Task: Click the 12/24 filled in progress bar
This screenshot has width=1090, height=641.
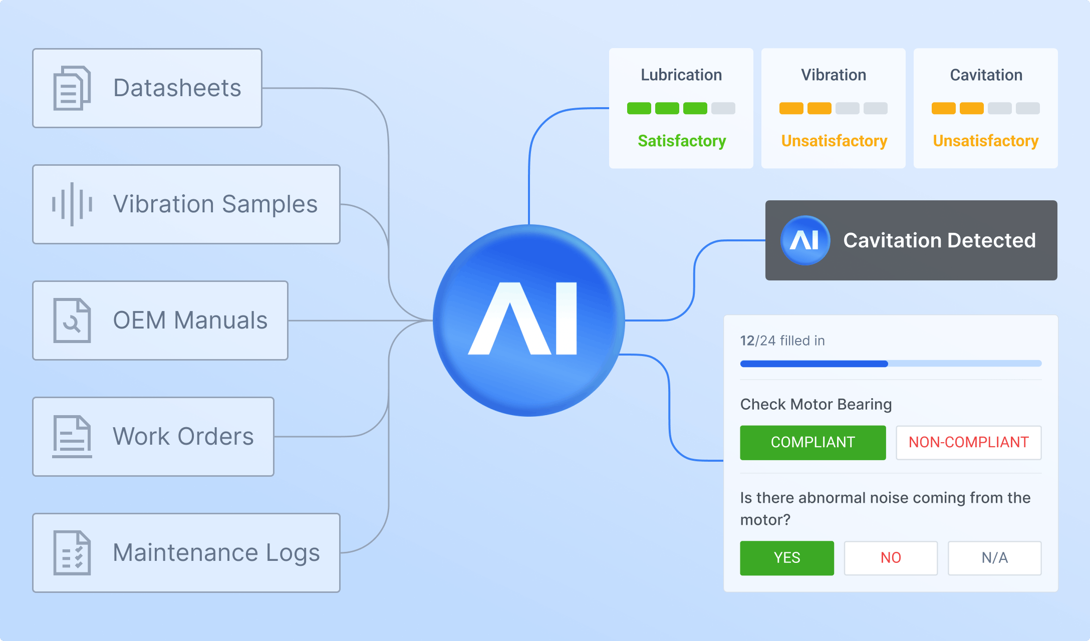Action: (891, 364)
